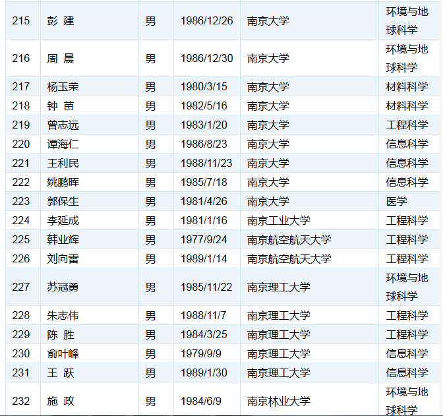Select the date 1986/8/23
The image size is (443, 416).
[204, 144]
